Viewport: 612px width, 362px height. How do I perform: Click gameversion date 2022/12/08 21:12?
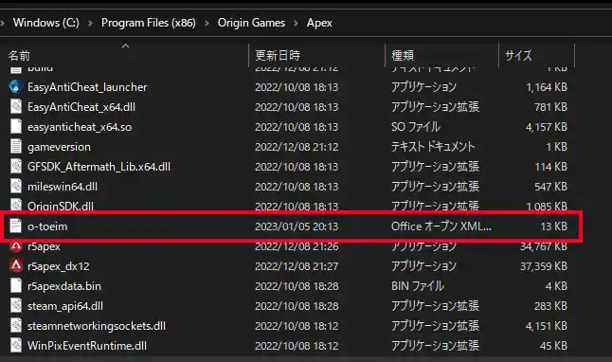pos(297,147)
